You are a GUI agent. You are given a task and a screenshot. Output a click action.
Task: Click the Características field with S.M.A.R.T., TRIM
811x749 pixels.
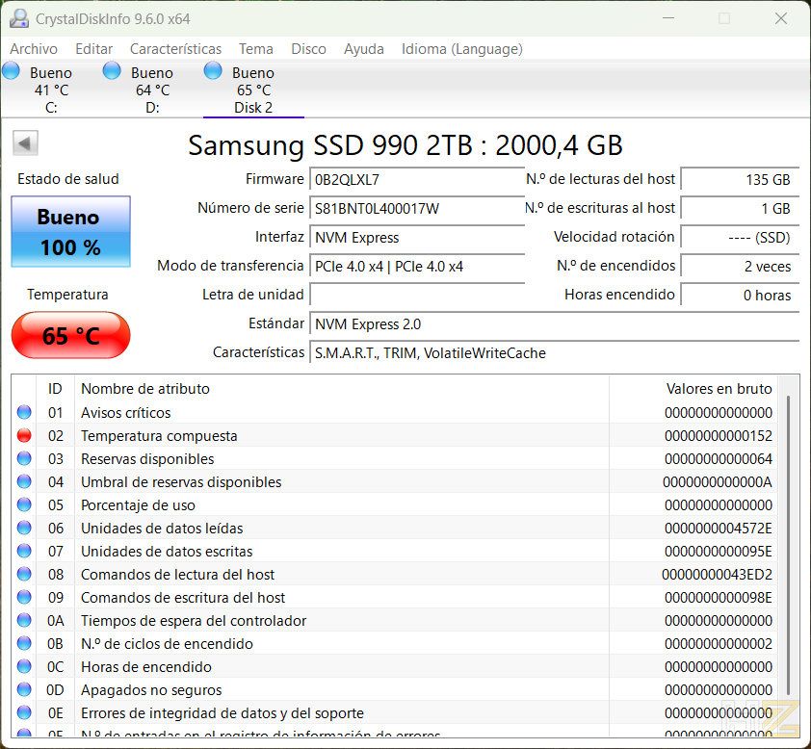[x=555, y=353]
